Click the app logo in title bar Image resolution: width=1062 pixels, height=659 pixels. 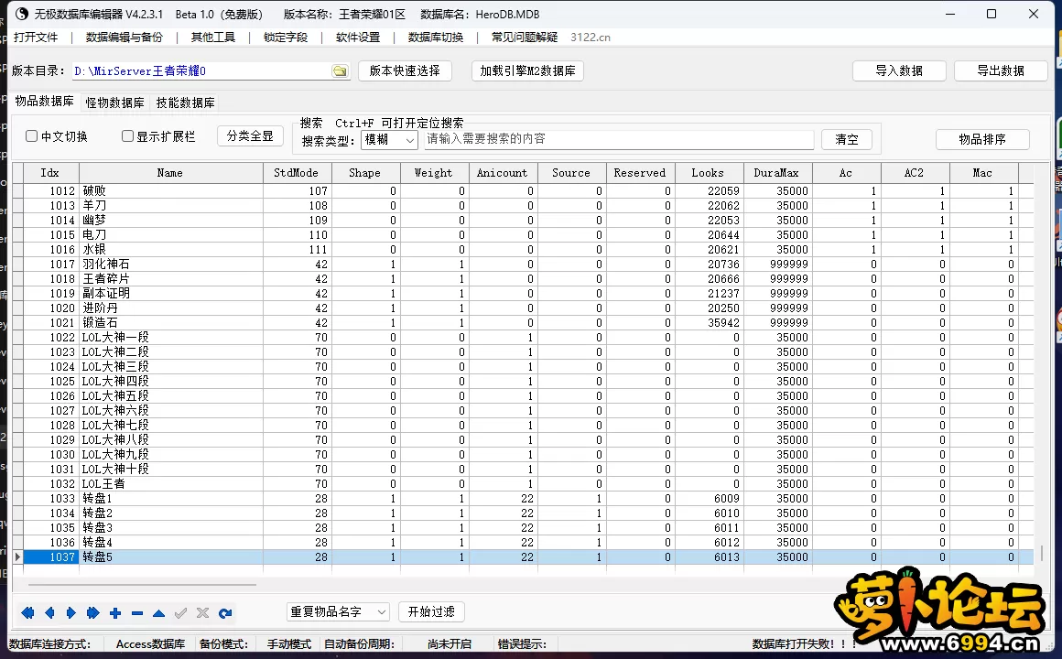(22, 14)
